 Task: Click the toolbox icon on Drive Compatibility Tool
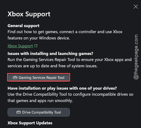coord(19,112)
